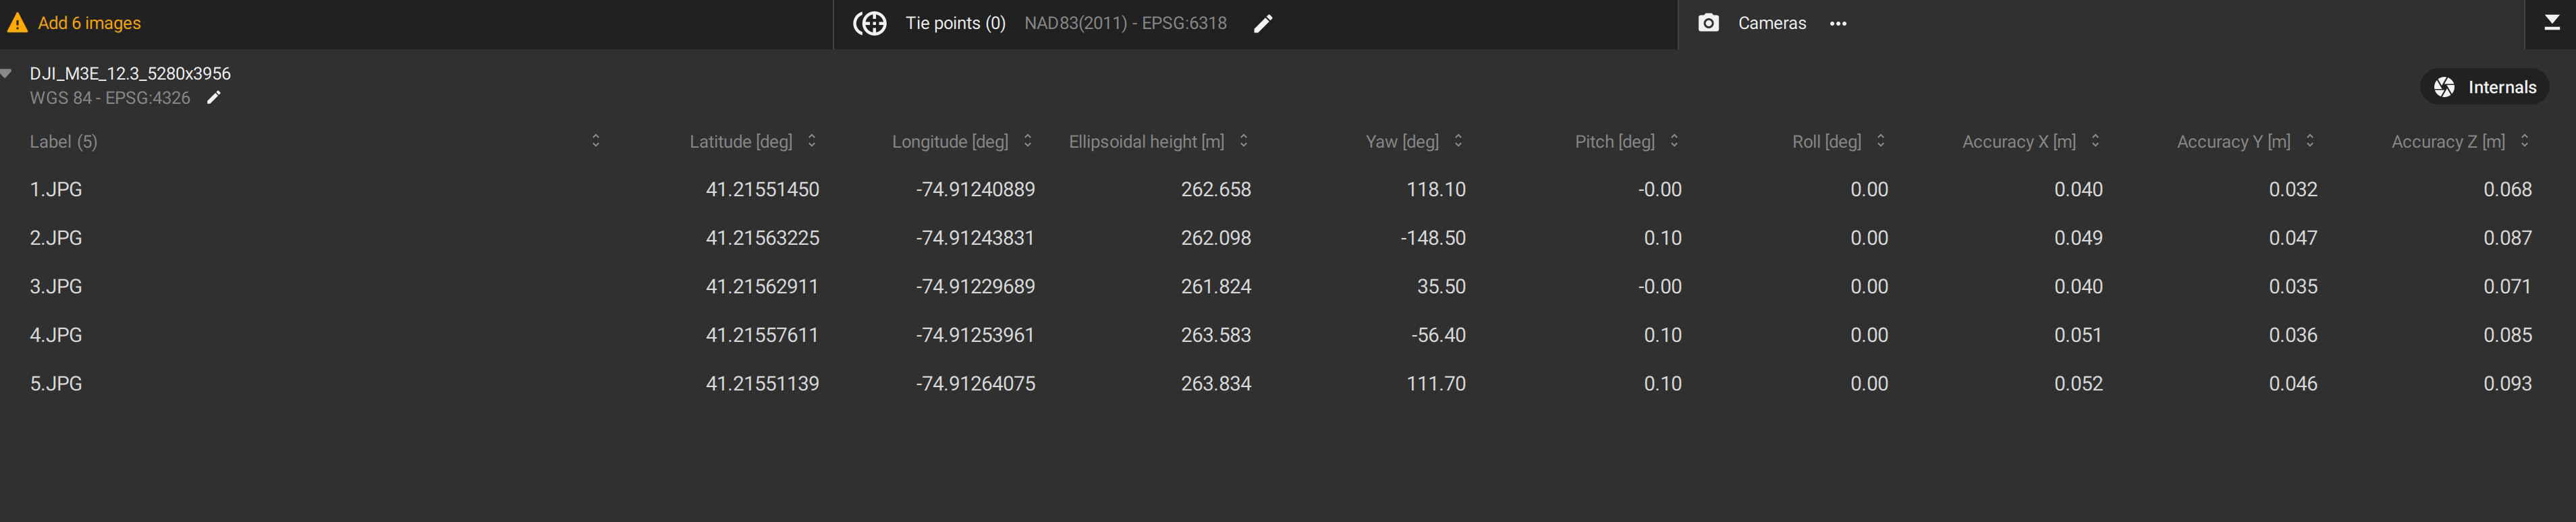This screenshot has height=522, width=2576.
Task: Switch to the Cameras tab
Action: [x=1771, y=23]
